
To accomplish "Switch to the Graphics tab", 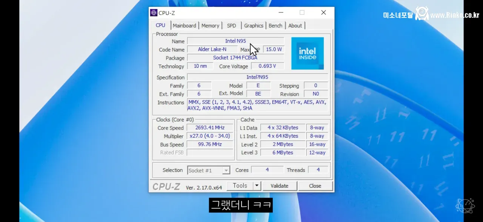I will (x=254, y=25).
